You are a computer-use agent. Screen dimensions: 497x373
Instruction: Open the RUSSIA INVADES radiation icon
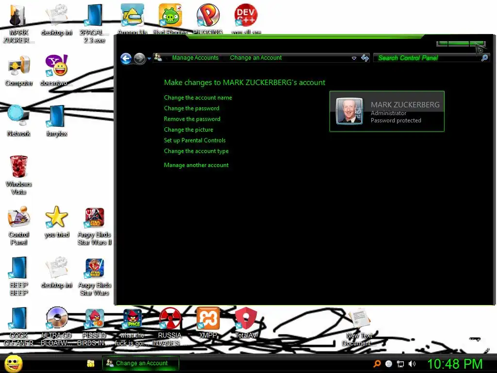[x=170, y=326]
